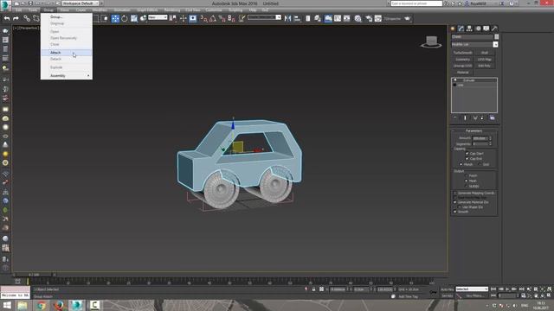Select the Mesh output radio button
The width and height of the screenshot is (554, 311).
tap(467, 181)
